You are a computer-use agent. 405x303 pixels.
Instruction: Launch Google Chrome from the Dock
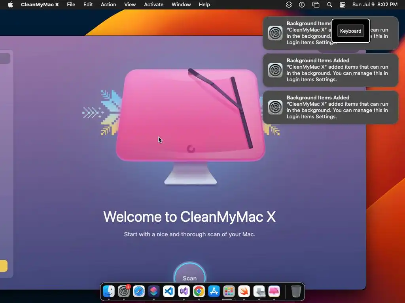point(199,292)
